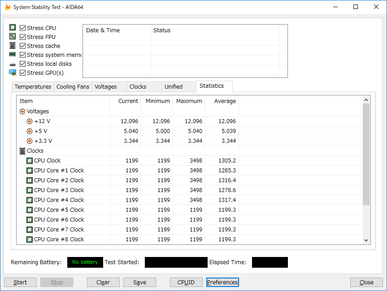This screenshot has width=387, height=291.
Task: Open the Cooling Fans tab
Action: pos(73,87)
